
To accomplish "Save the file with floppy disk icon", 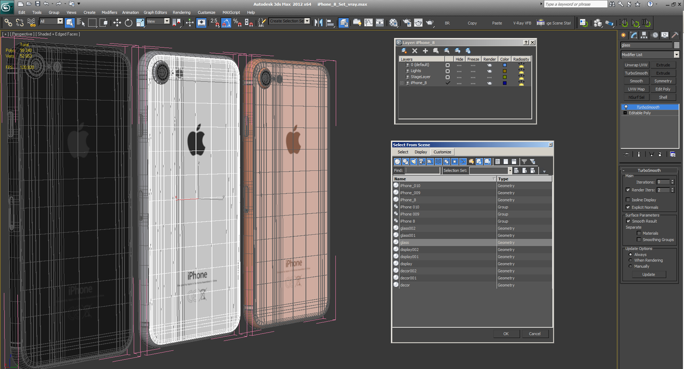I will pyautogui.click(x=37, y=4).
